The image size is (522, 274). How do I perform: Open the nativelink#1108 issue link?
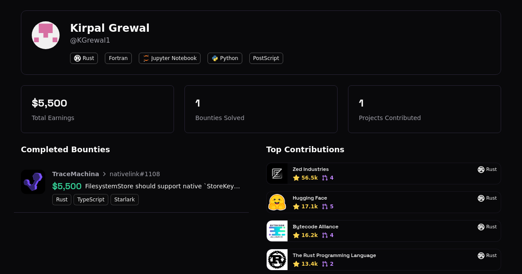click(x=135, y=174)
